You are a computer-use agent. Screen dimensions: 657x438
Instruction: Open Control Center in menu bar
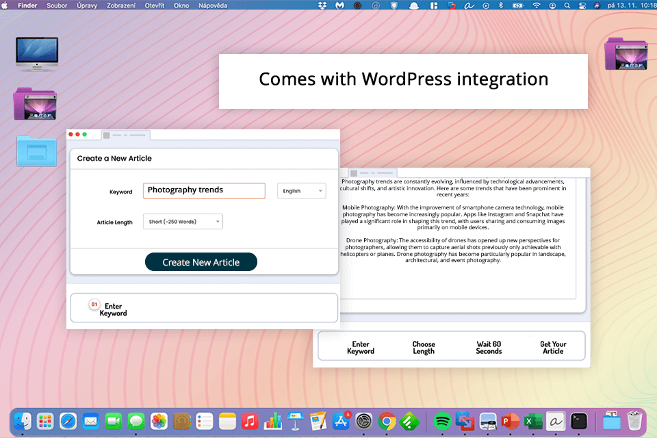pos(582,5)
